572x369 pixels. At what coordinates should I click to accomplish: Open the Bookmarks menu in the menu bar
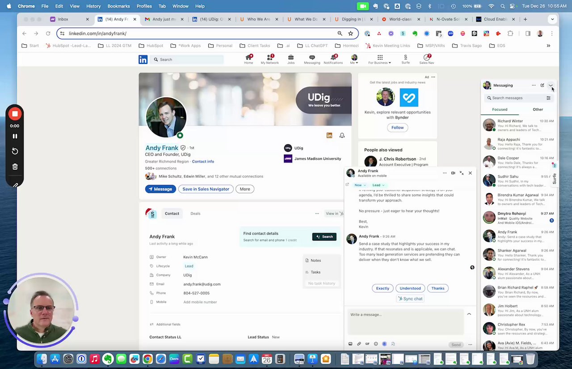[x=118, y=6]
